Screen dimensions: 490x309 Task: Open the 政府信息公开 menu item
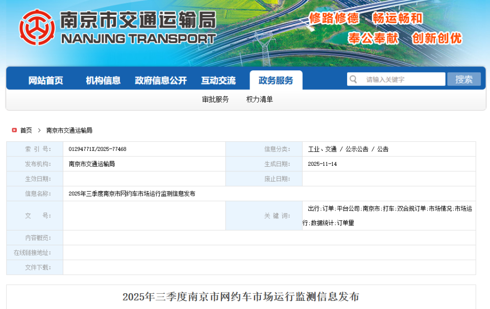pyautogui.click(x=160, y=80)
